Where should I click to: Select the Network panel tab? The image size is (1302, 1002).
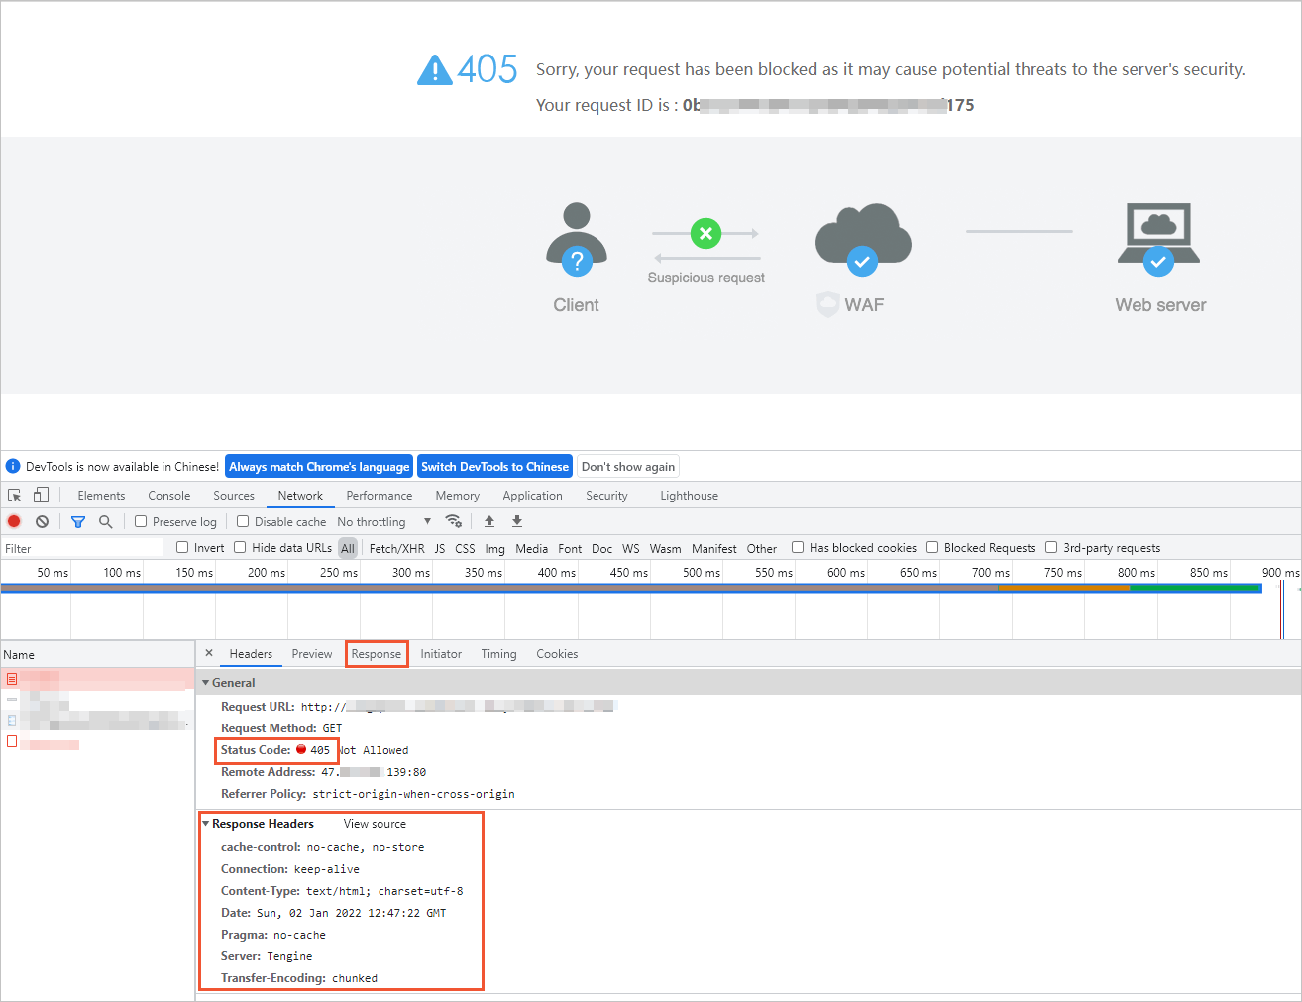300,496
